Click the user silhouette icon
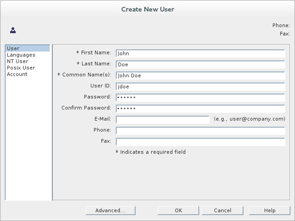 coord(13,30)
